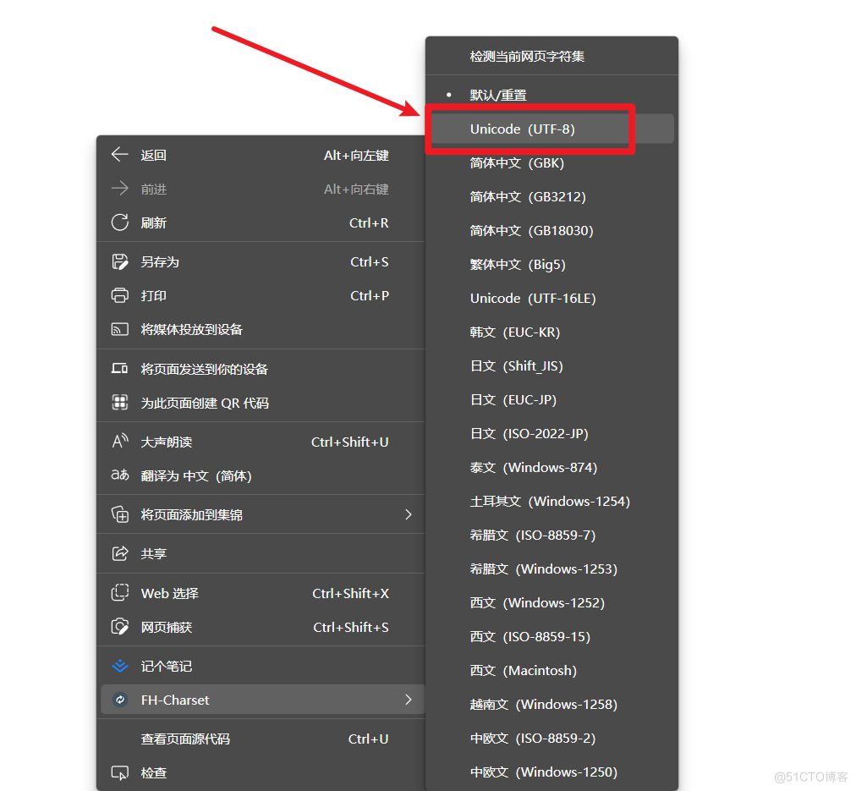
Task: Switch charset to 简体中文 (GBK)
Action: coord(517,163)
